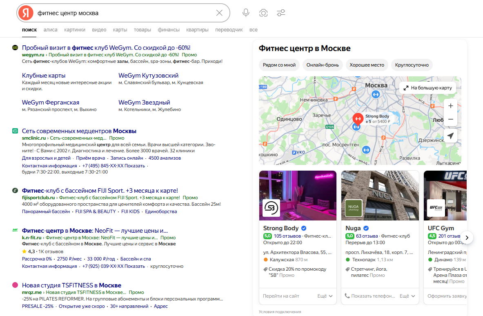Viewport: 483px width, 316px height.
Task: Zoom out on the map with minus button
Action: click(450, 119)
